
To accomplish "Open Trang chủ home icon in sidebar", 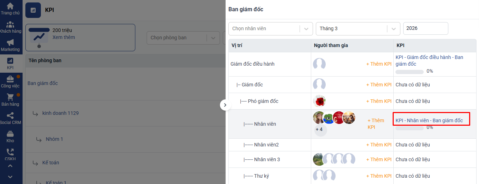I will pos(10,6).
